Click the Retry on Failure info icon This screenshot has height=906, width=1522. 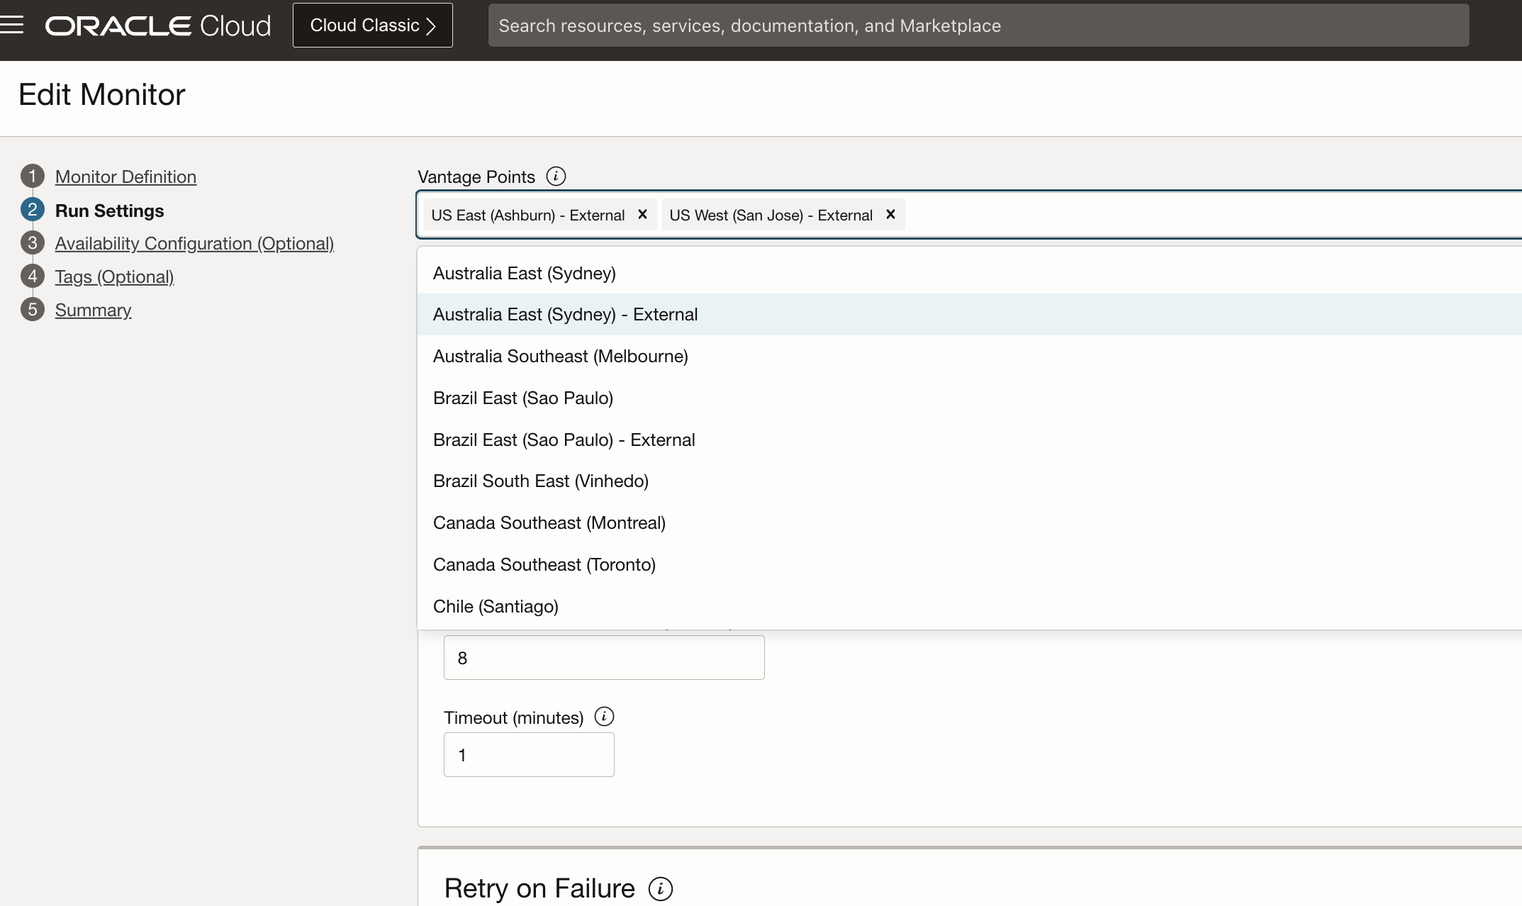(660, 889)
